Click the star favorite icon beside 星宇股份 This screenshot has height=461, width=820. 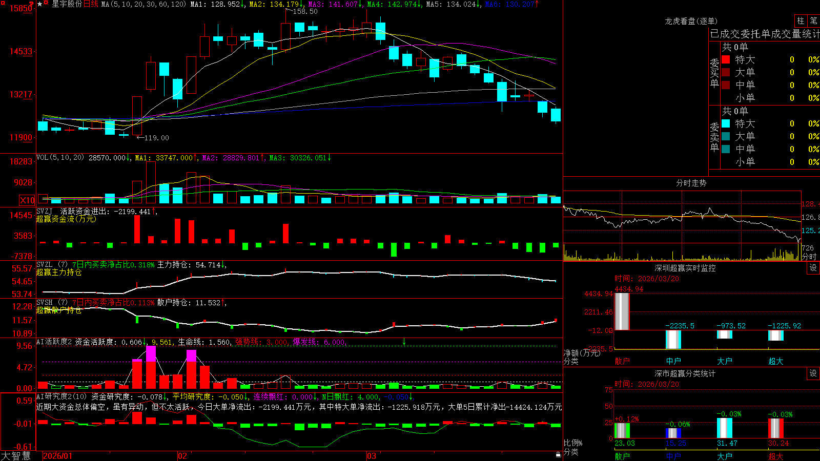(39, 4)
